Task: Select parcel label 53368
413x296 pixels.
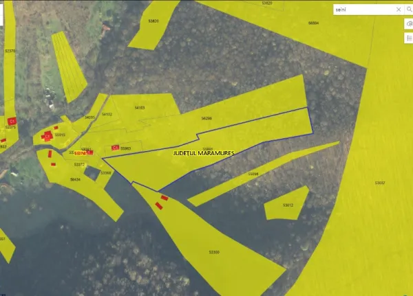Action: (x=106, y=173)
